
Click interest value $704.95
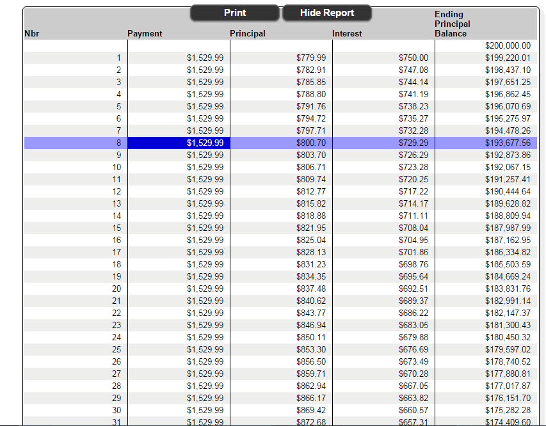414,240
